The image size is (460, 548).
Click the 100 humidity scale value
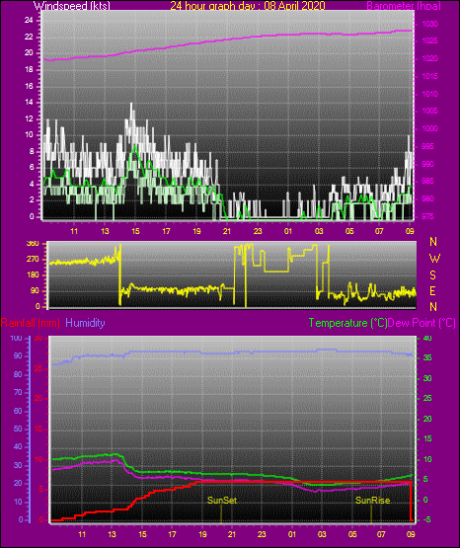click(16, 338)
